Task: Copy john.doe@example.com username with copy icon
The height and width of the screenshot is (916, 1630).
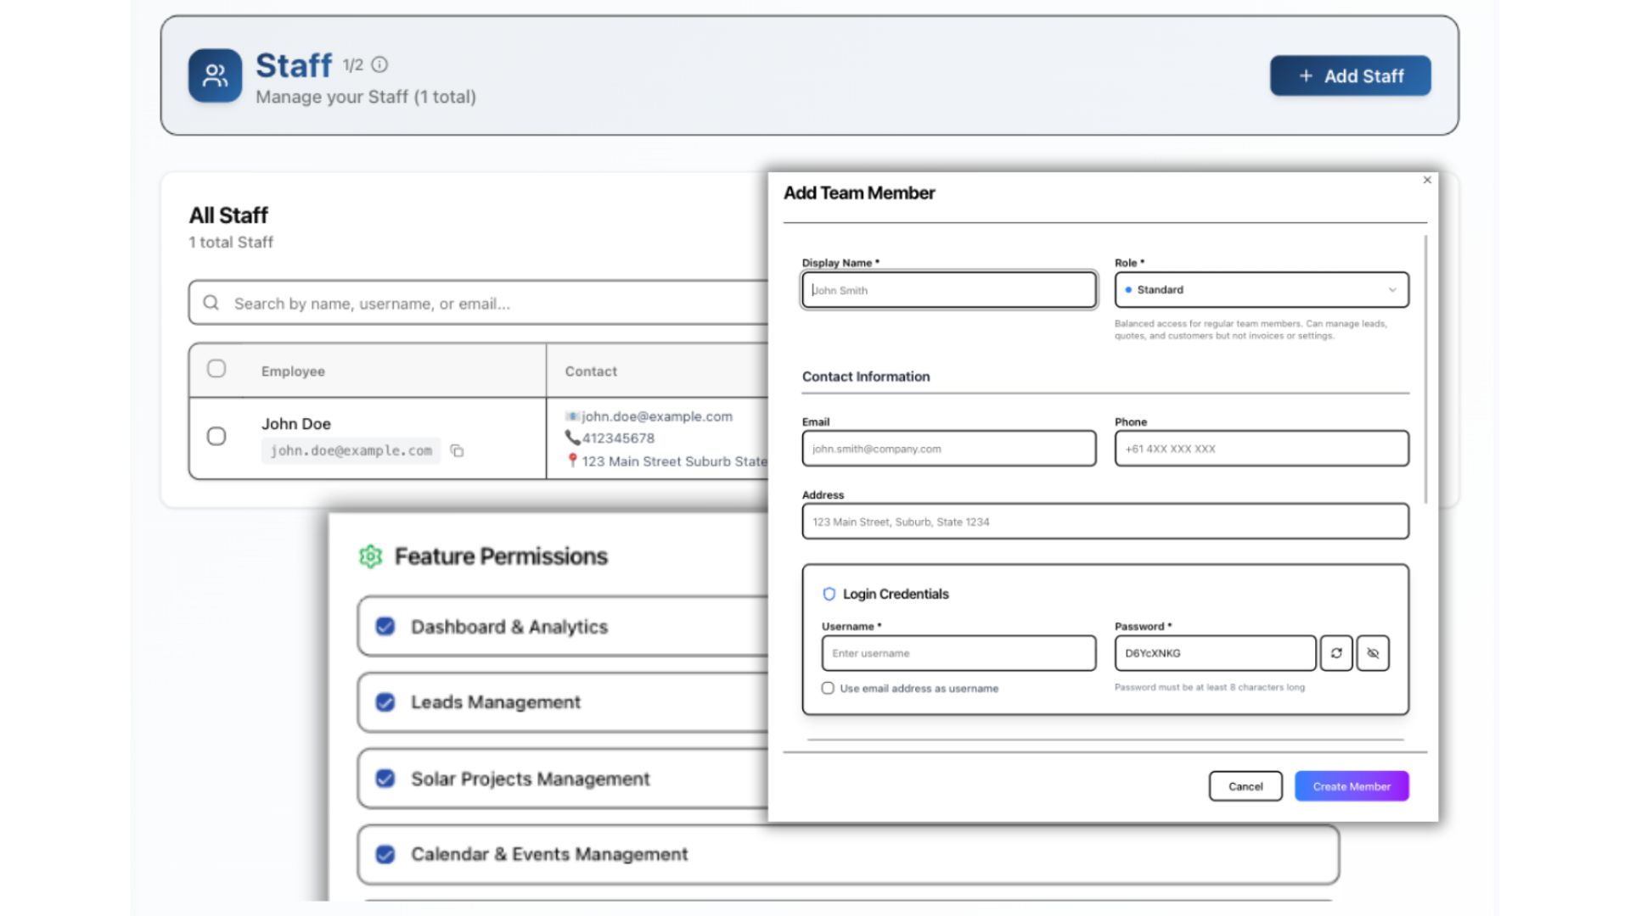Action: pos(457,450)
